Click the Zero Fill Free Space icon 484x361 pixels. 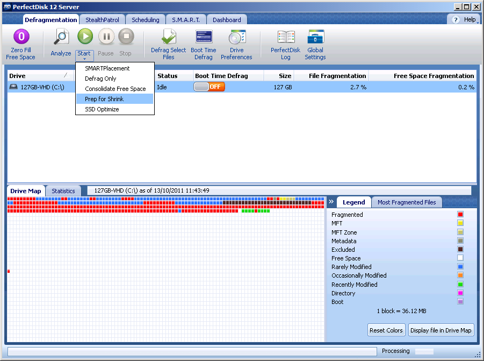pos(21,37)
